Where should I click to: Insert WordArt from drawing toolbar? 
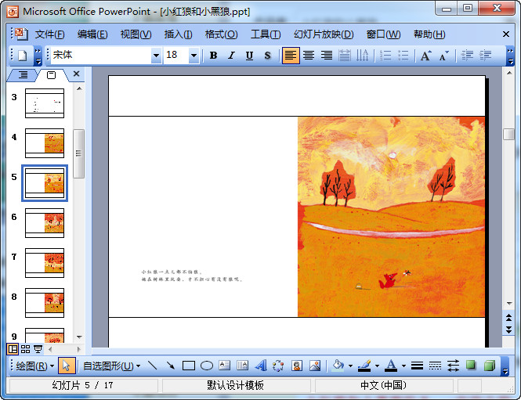(x=260, y=366)
